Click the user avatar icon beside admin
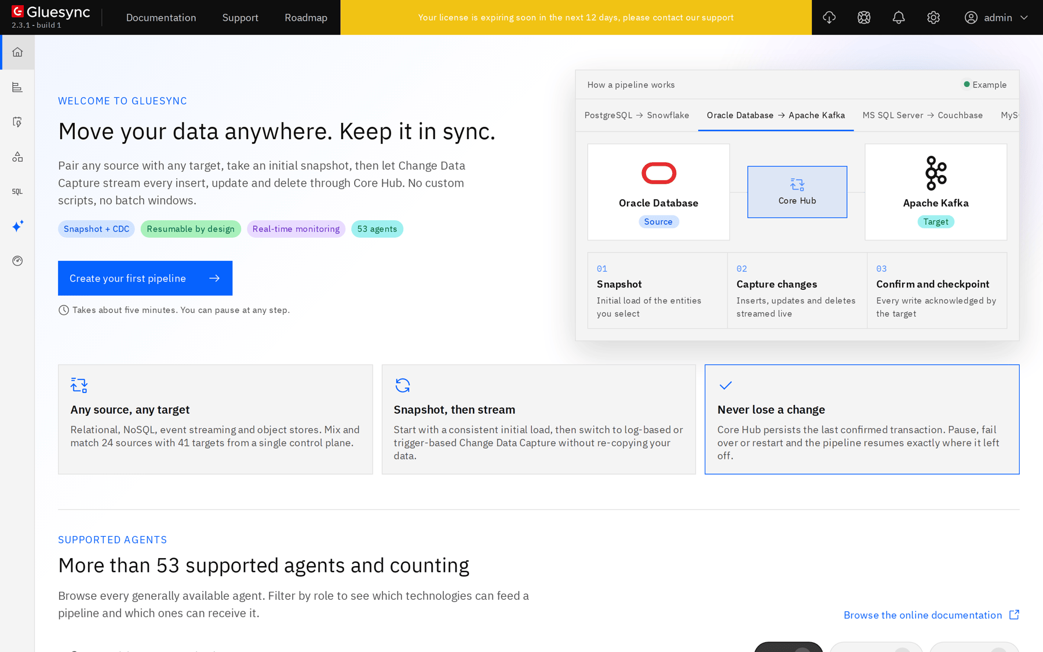Viewport: 1043px width, 652px height. point(971,17)
